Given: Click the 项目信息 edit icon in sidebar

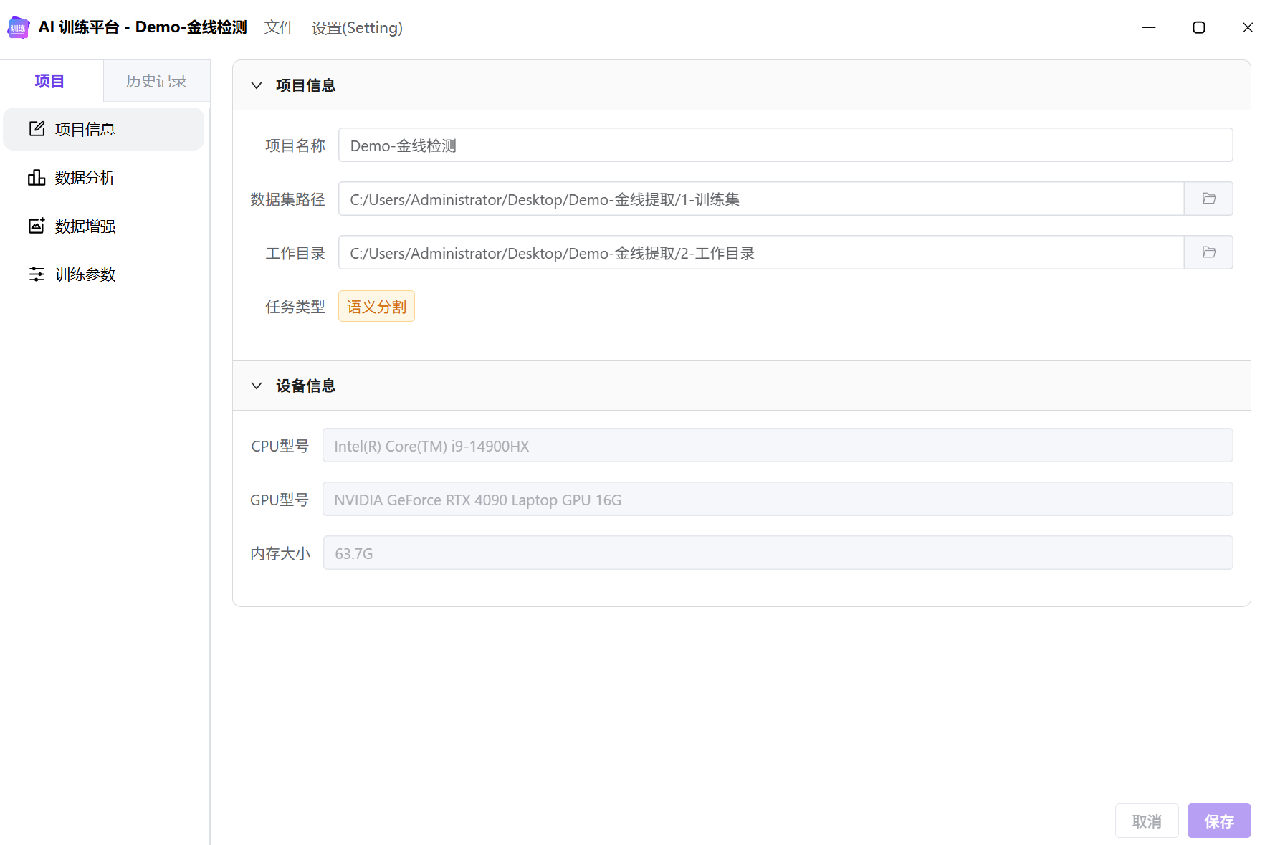Looking at the screenshot, I should (x=37, y=129).
